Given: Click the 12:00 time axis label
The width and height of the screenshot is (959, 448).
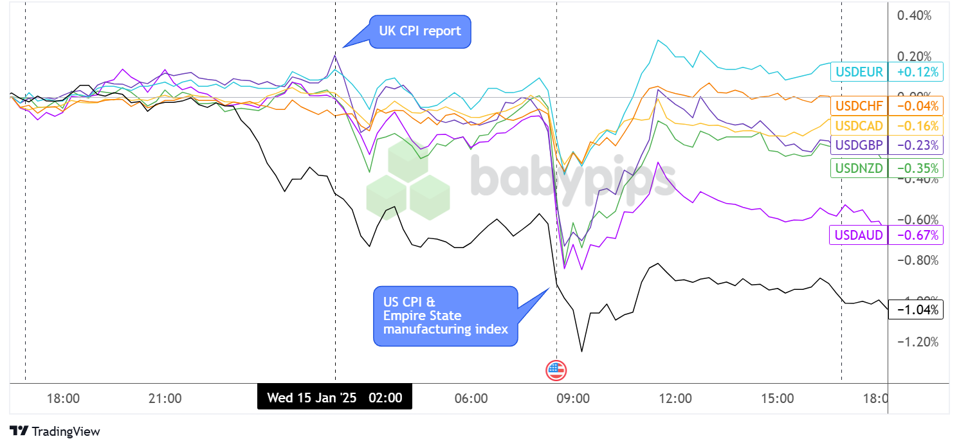Looking at the screenshot, I should [x=675, y=399].
